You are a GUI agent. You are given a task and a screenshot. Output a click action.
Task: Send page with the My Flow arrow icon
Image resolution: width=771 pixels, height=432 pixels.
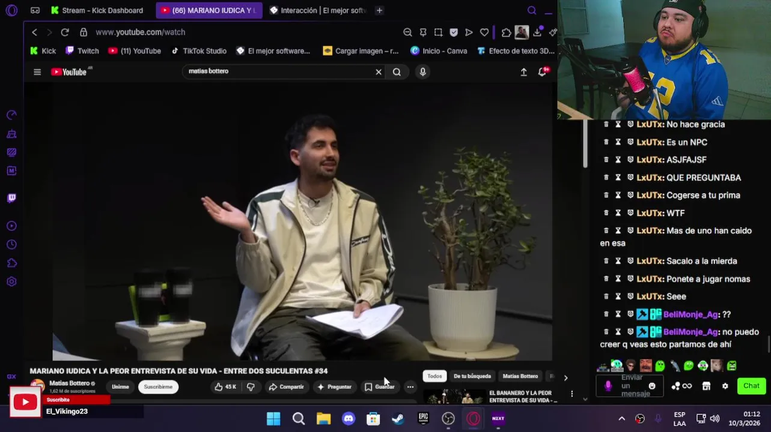(469, 32)
